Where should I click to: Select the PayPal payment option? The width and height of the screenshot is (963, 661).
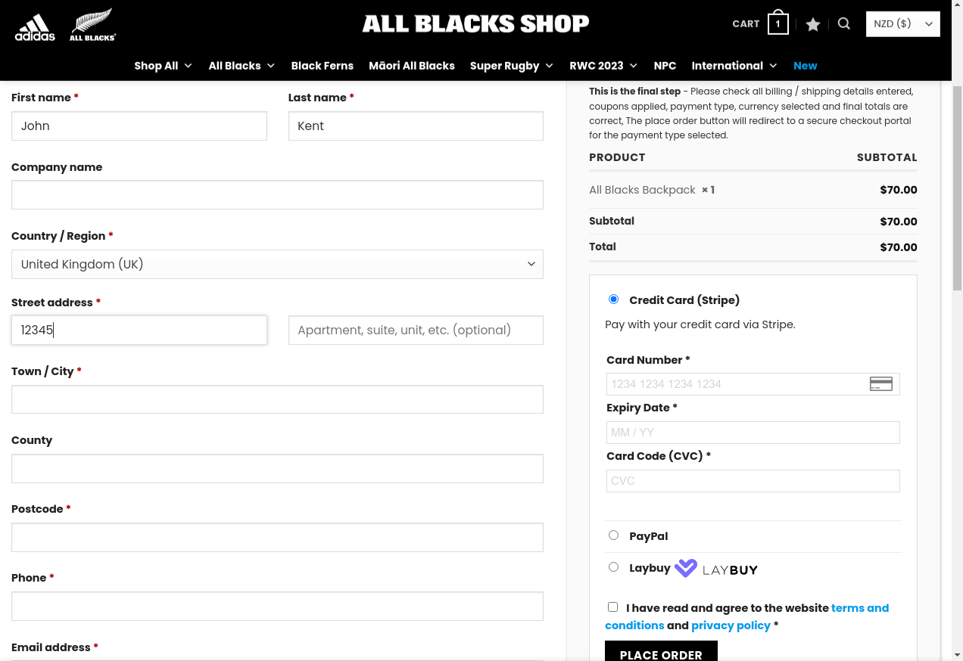coord(613,535)
